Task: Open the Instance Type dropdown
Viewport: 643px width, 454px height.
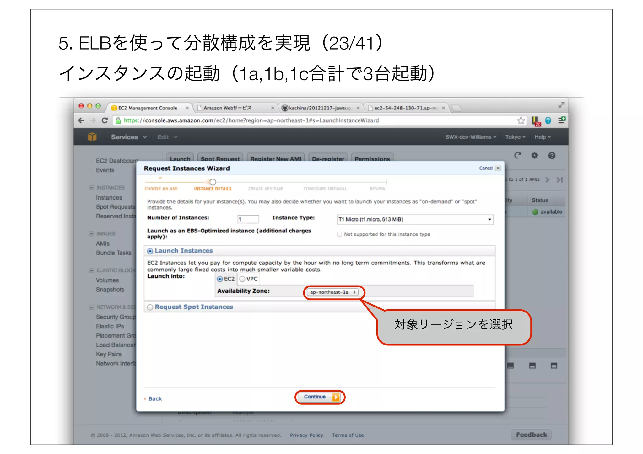Action: click(x=415, y=219)
